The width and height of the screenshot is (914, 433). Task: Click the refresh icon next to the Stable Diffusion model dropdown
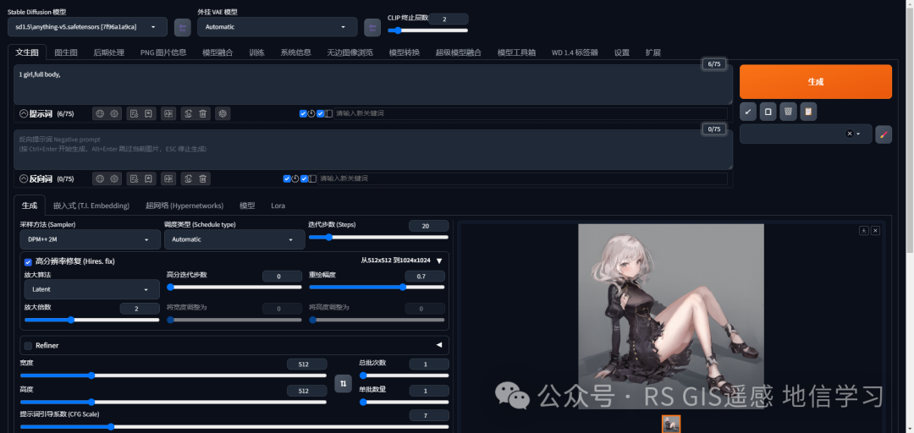(x=183, y=27)
